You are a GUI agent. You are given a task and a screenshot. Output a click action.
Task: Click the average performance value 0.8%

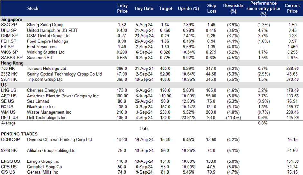263,123
